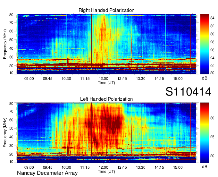This screenshot has width=218, height=177.
Task: Click the 22 dB label on the top colorbar
Action: (x=212, y=66)
